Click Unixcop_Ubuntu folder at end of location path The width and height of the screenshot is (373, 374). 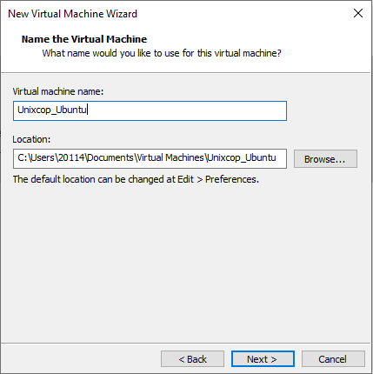pyautogui.click(x=242, y=157)
